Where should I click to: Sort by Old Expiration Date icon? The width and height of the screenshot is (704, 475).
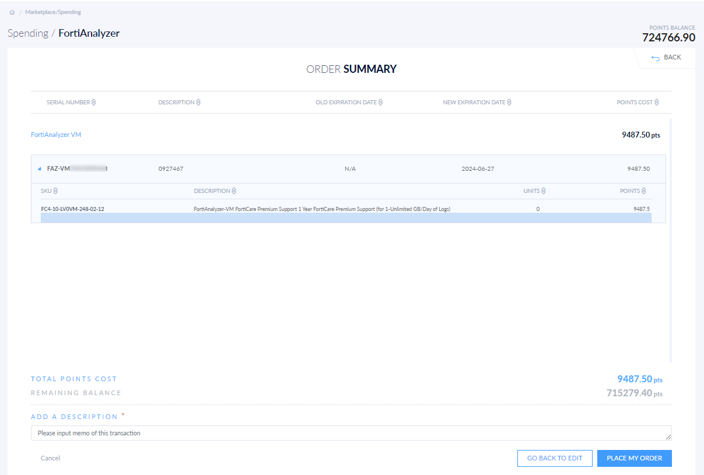click(x=381, y=102)
